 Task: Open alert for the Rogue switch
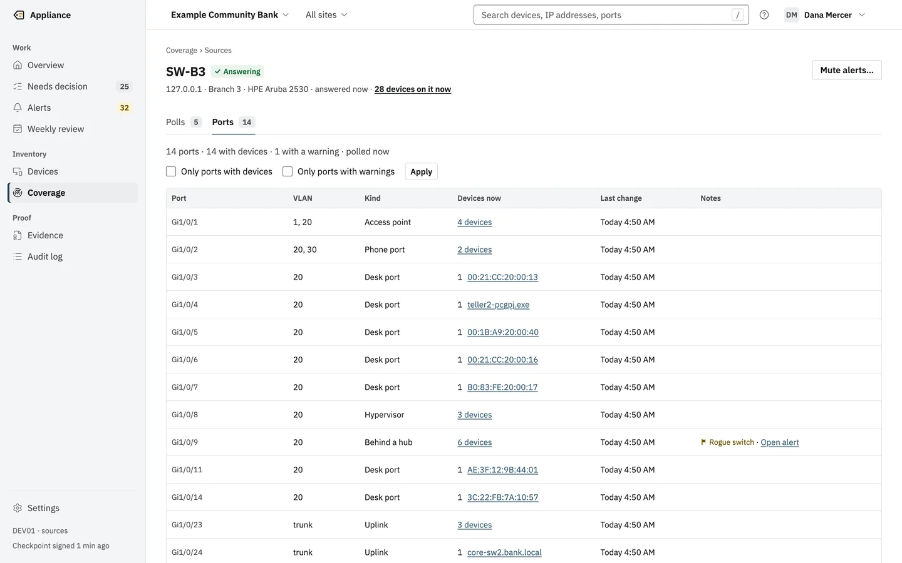[780, 442]
